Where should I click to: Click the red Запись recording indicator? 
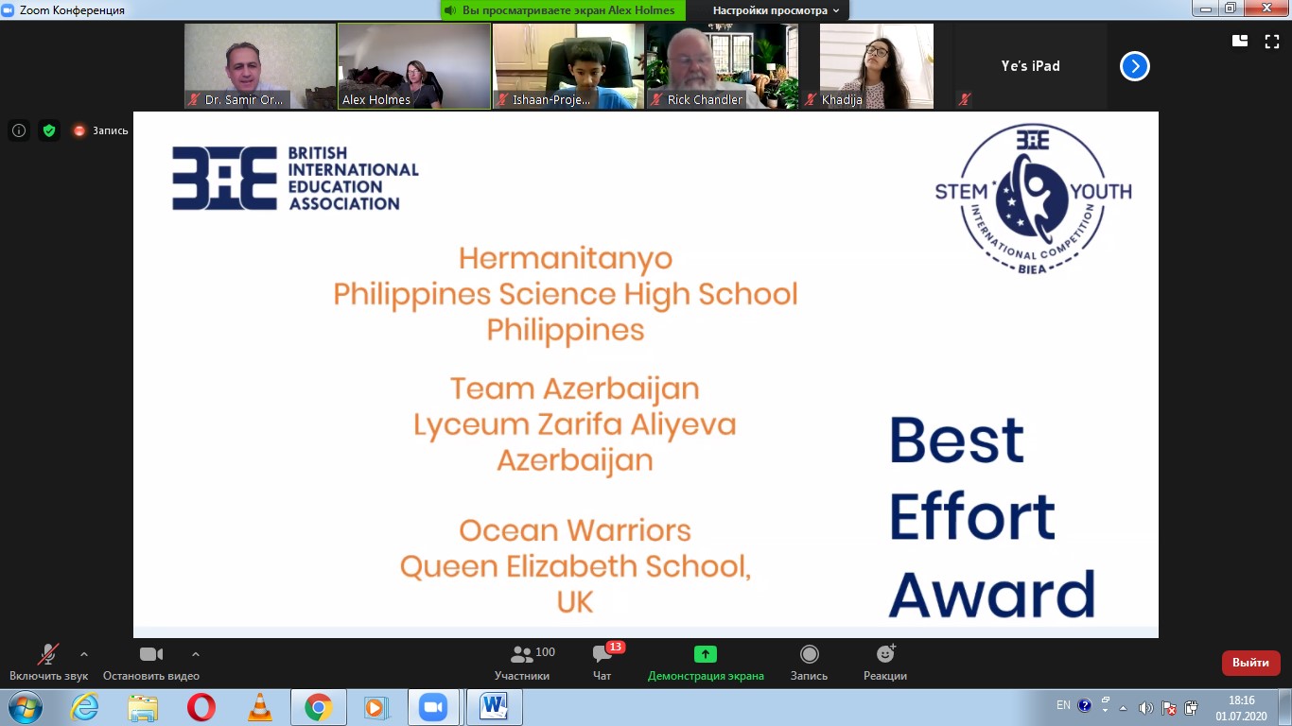click(x=101, y=130)
